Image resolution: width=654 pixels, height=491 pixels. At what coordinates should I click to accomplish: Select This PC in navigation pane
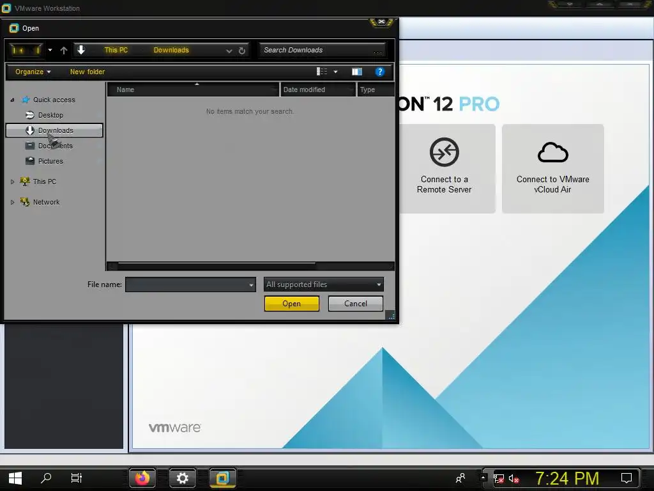(x=45, y=182)
